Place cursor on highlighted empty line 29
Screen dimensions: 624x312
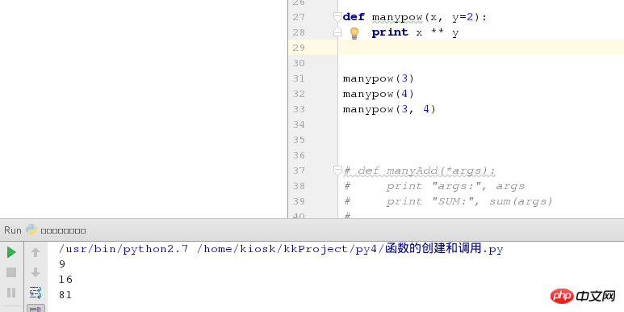click(481, 48)
